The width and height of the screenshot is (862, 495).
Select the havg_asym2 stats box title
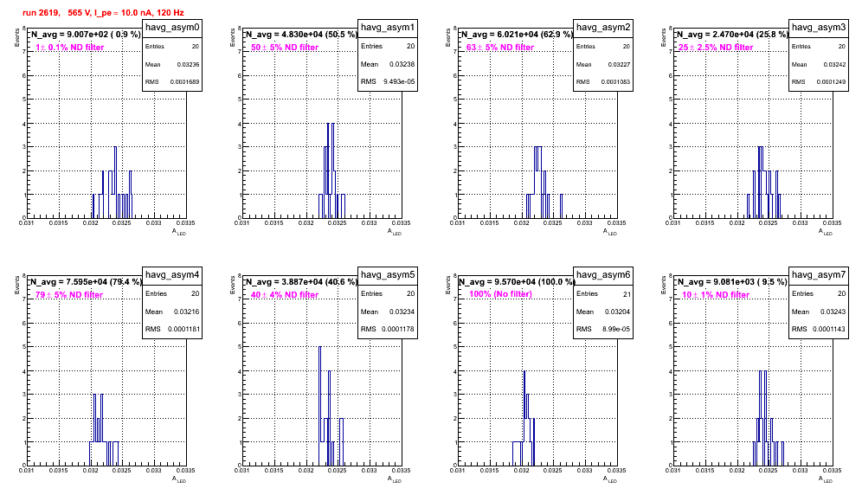(603, 28)
